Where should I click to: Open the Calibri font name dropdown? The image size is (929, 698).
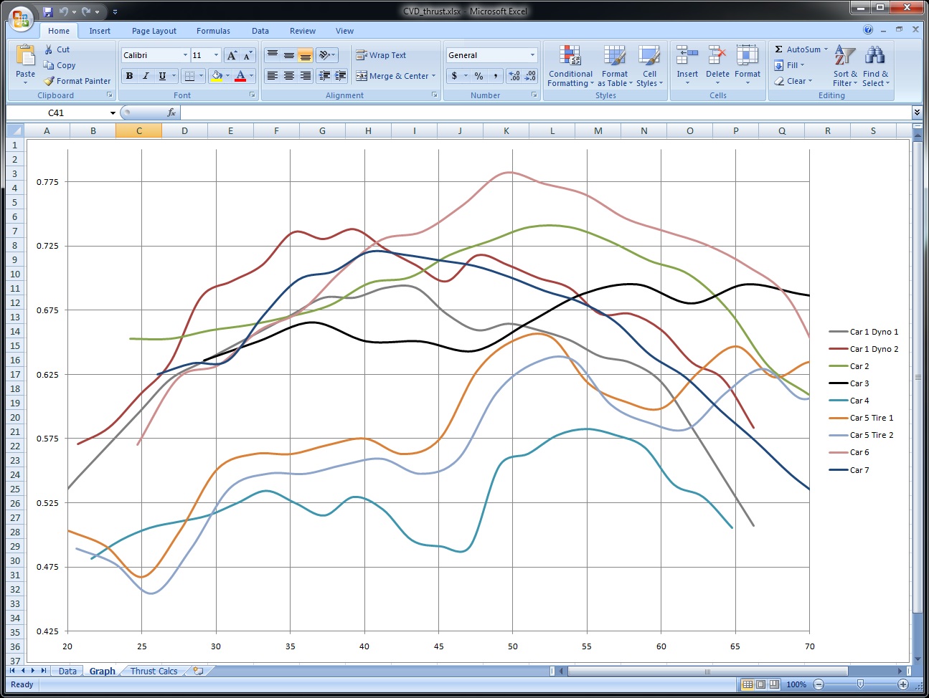coord(185,55)
